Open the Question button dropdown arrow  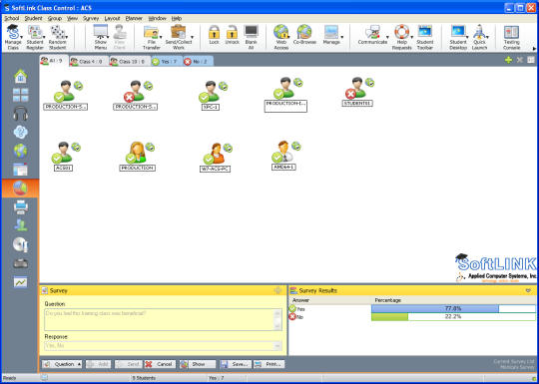[x=79, y=364]
